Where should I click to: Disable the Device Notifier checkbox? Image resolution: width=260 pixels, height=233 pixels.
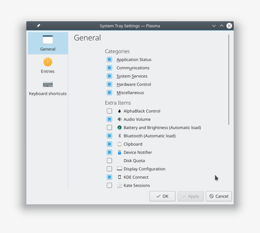109,152
